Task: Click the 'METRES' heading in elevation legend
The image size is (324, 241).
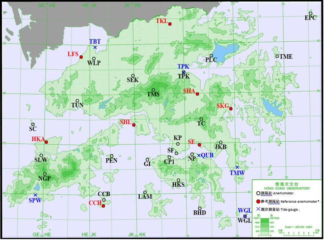Action: 275,218
